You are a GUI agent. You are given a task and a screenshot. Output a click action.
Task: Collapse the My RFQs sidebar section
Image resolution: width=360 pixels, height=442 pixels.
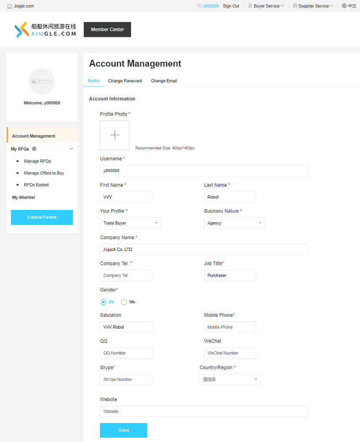click(x=71, y=149)
